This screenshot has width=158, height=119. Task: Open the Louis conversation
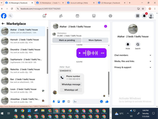(23, 91)
